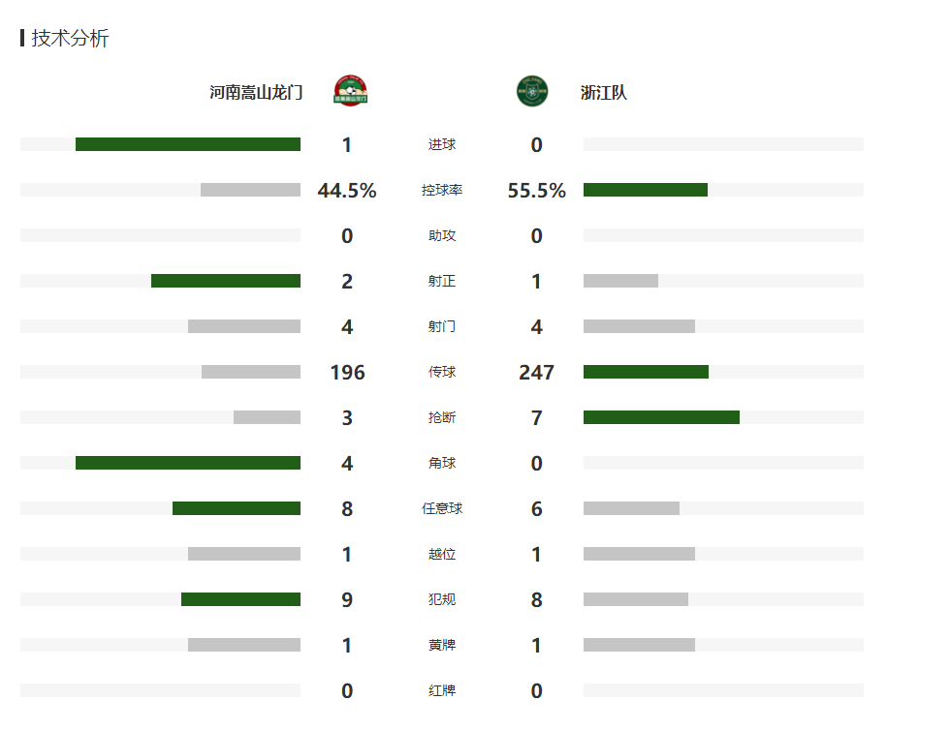Click the 传球 stat label
Viewport: 951px width, 730px height.
[442, 372]
